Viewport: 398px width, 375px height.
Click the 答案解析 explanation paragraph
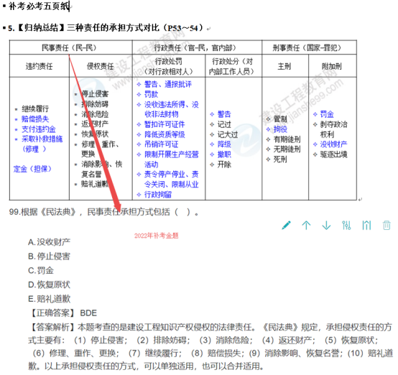click(x=210, y=346)
